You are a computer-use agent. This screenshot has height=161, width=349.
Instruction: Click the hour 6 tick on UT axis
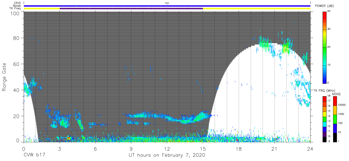point(95,149)
